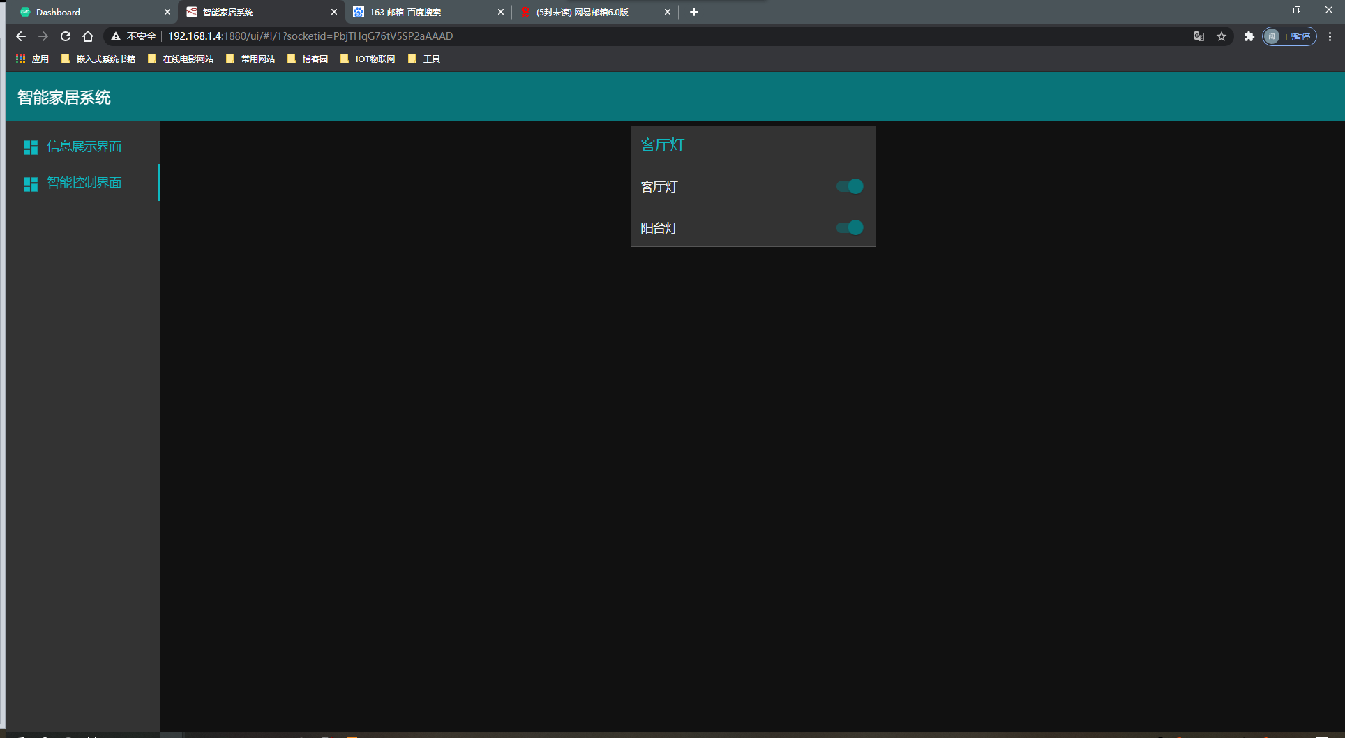Open the 在线电影网站 bookmark folder

pyautogui.click(x=181, y=59)
